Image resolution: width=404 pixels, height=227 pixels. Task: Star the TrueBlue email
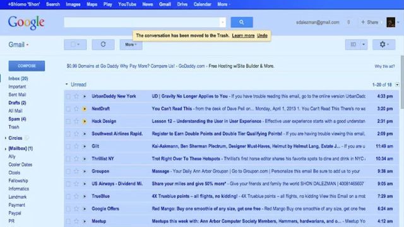(x=76, y=196)
